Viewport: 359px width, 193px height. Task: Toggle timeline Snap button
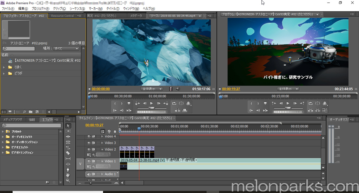tap(103, 131)
